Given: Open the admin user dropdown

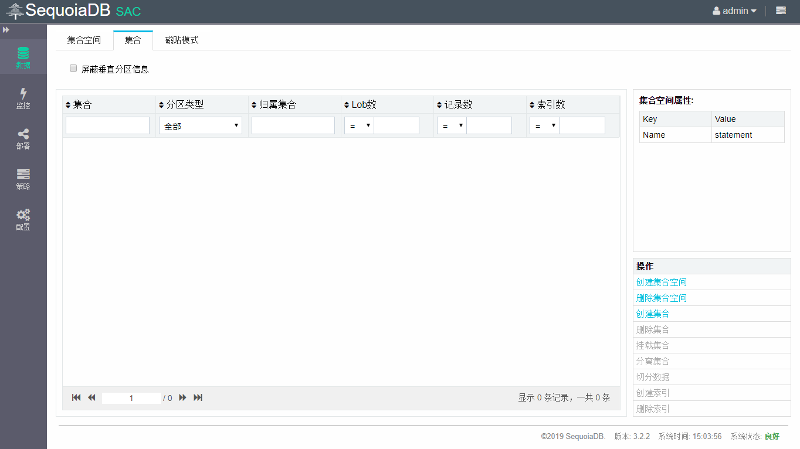Looking at the screenshot, I should point(734,11).
